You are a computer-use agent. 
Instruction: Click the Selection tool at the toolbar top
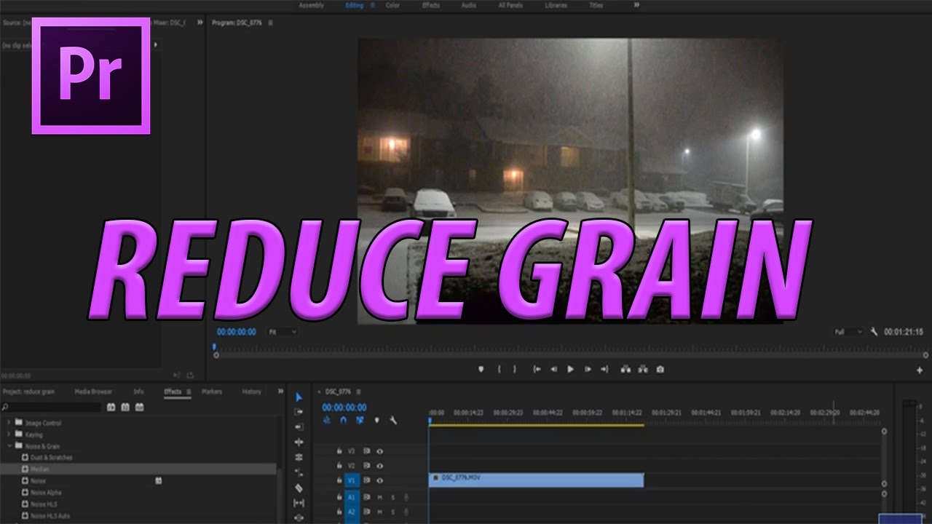click(299, 397)
